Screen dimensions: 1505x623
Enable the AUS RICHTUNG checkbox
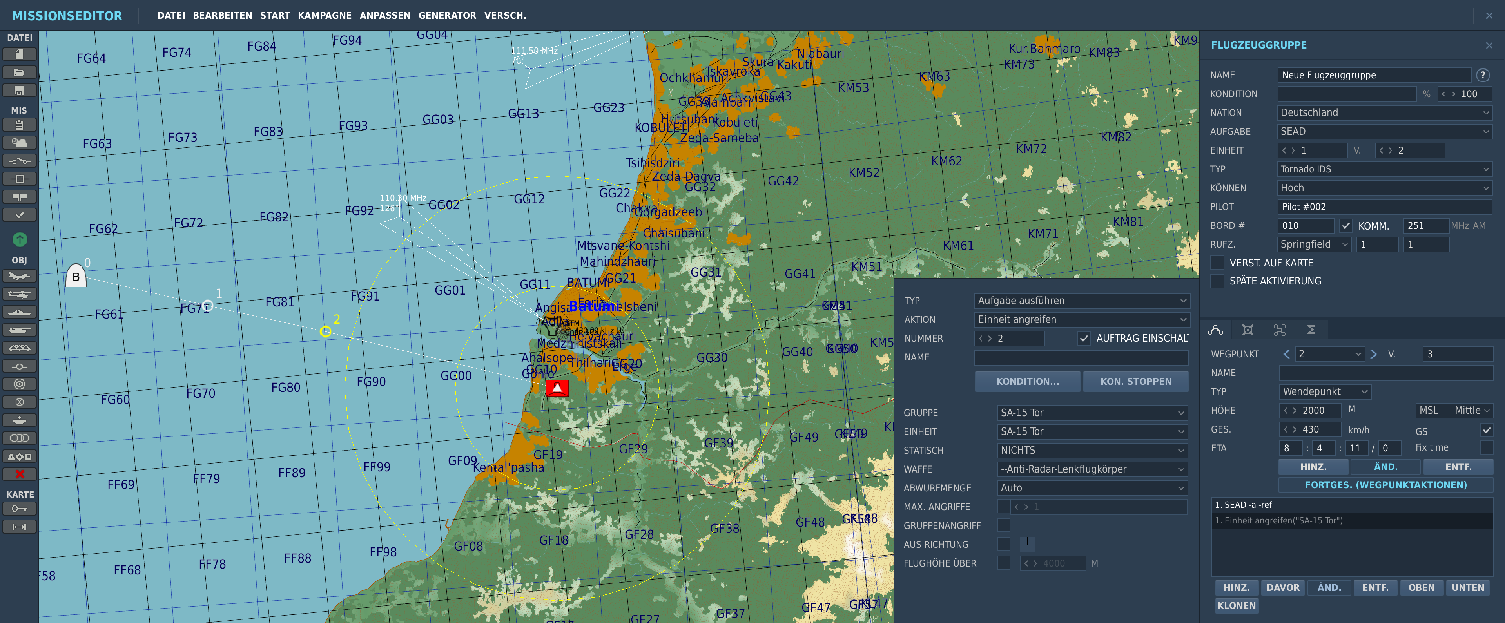[1004, 544]
